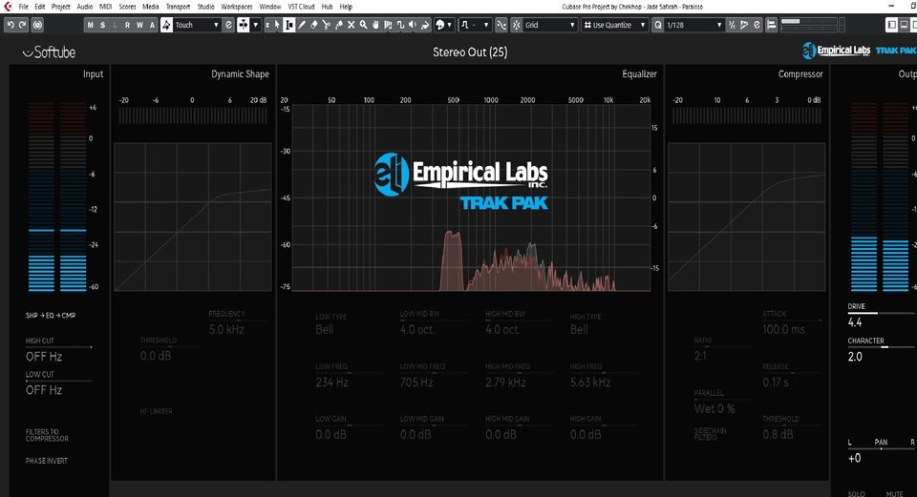This screenshot has width=917, height=497.
Task: Click the Snap Type grid icon
Action: click(x=516, y=25)
